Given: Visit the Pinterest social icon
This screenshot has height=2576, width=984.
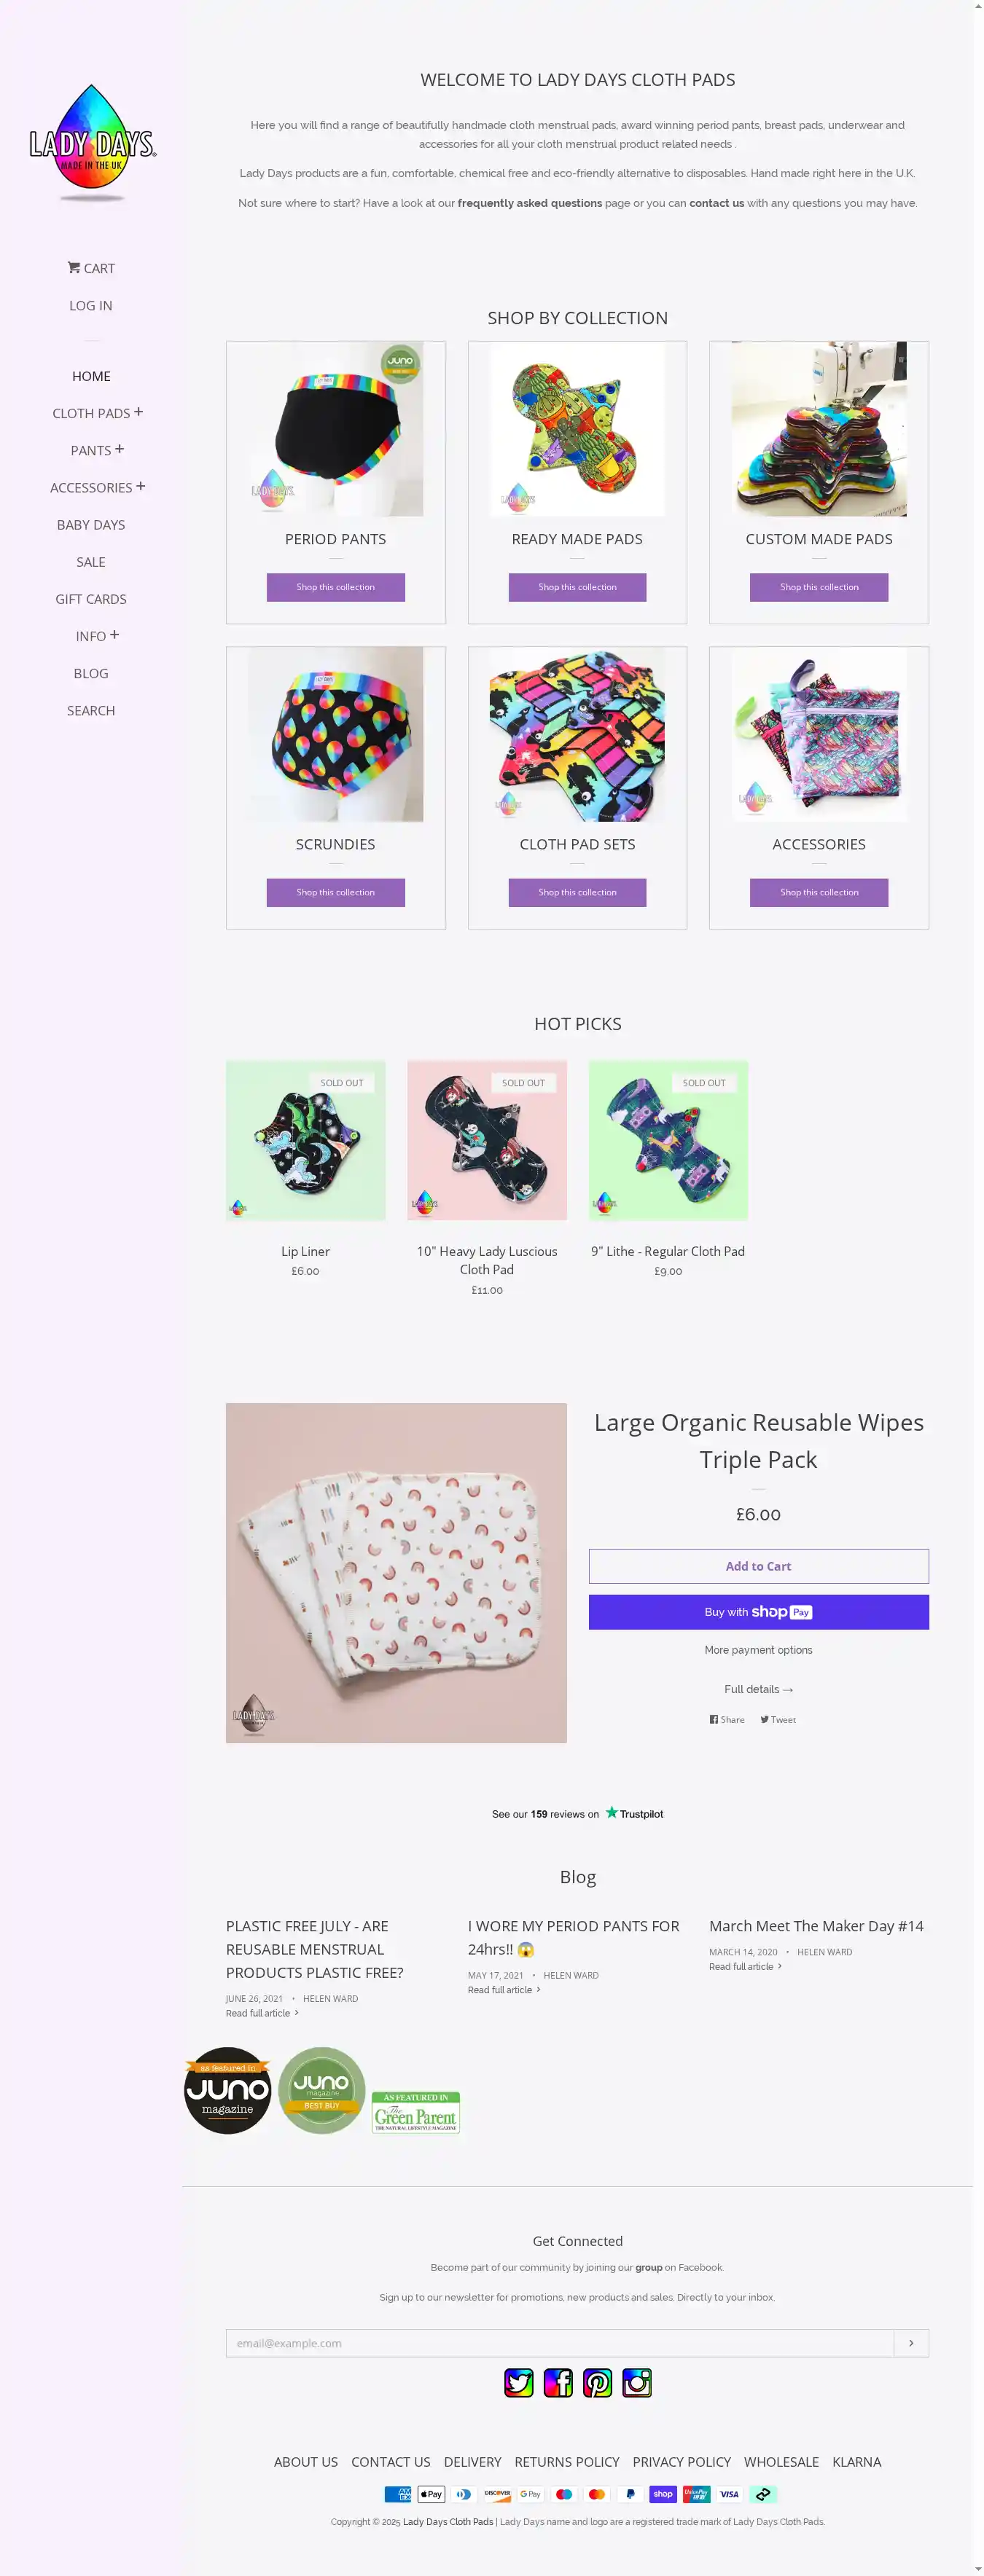Looking at the screenshot, I should point(598,2383).
